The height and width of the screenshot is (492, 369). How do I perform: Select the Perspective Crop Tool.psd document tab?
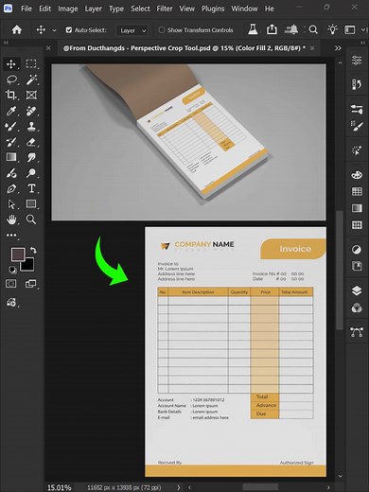pyautogui.click(x=184, y=48)
